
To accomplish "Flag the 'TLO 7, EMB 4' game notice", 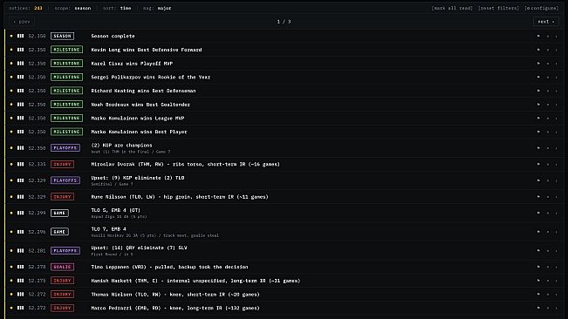I will [x=538, y=232].
